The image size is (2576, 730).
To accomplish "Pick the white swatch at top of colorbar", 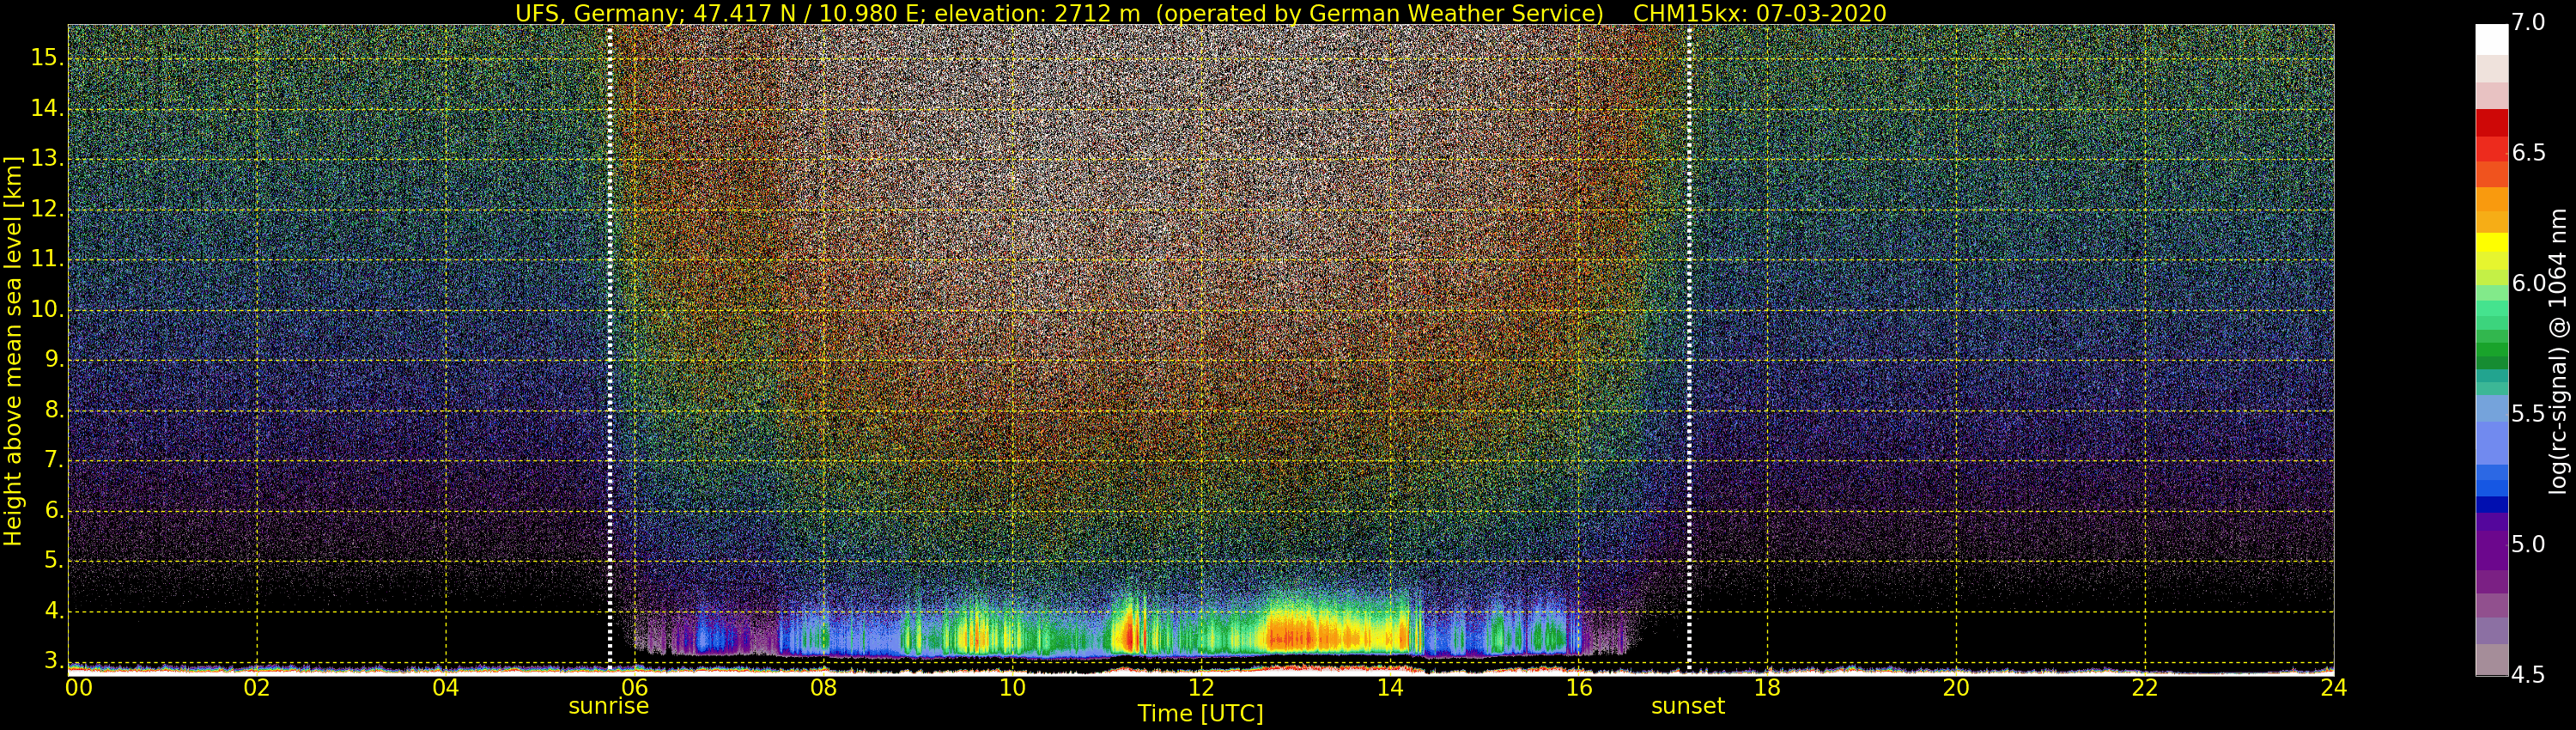I will coord(2491,39).
